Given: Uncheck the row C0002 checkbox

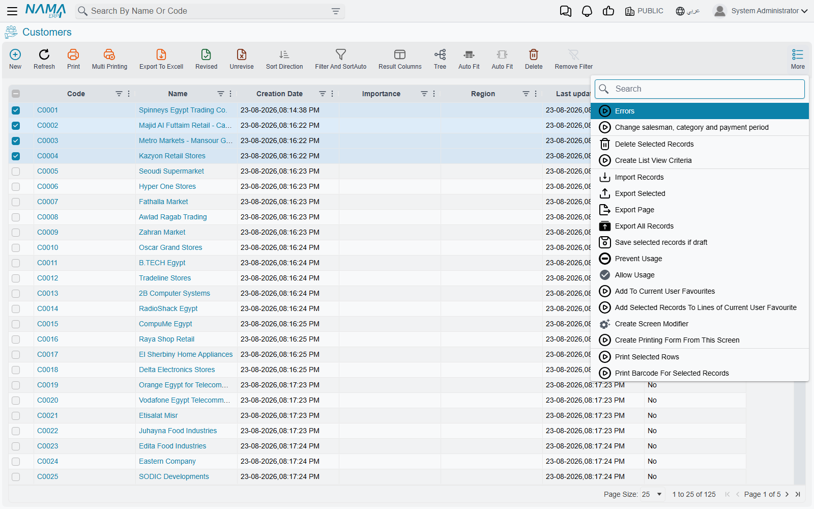Looking at the screenshot, I should pyautogui.click(x=16, y=126).
